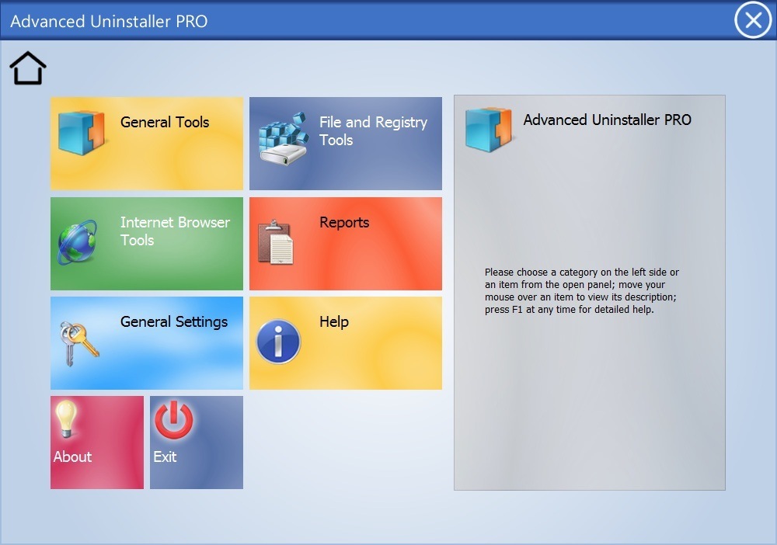Viewport: 777px width, 545px height.
Task: Click Exit to quit the application
Action: point(196,442)
